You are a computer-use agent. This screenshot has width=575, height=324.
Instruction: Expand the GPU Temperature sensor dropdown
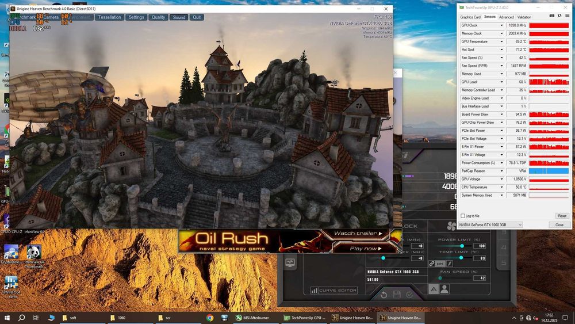501,41
